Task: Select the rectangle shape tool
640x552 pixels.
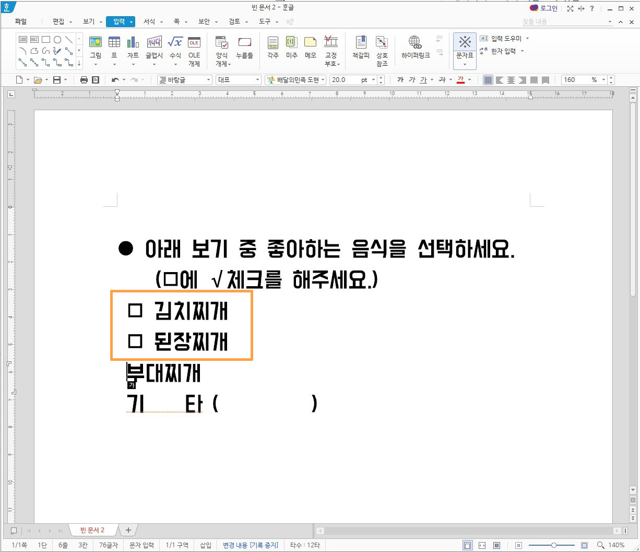Action: tap(46, 39)
